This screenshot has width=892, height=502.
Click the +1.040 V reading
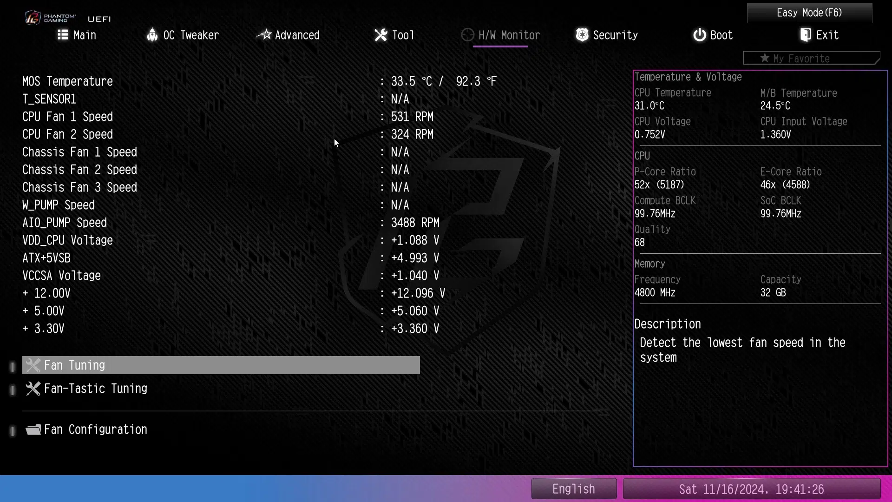(415, 276)
